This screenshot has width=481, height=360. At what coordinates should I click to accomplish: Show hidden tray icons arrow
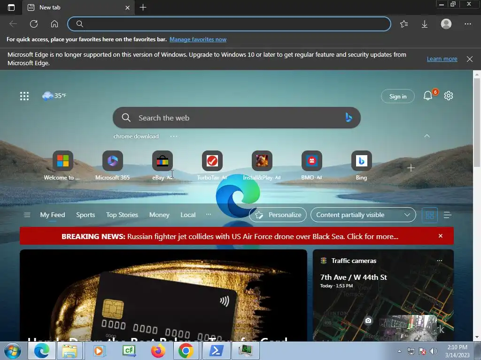pos(399,351)
